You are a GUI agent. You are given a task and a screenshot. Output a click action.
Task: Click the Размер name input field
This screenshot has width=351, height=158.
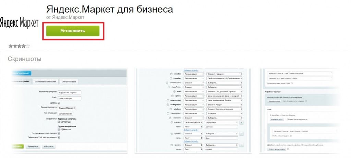click(x=221, y=149)
